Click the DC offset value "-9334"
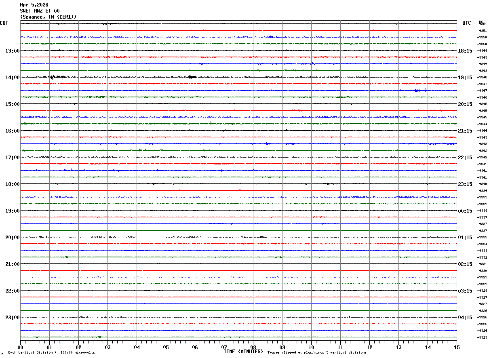This screenshot has width=489, height=358. pos(483,244)
